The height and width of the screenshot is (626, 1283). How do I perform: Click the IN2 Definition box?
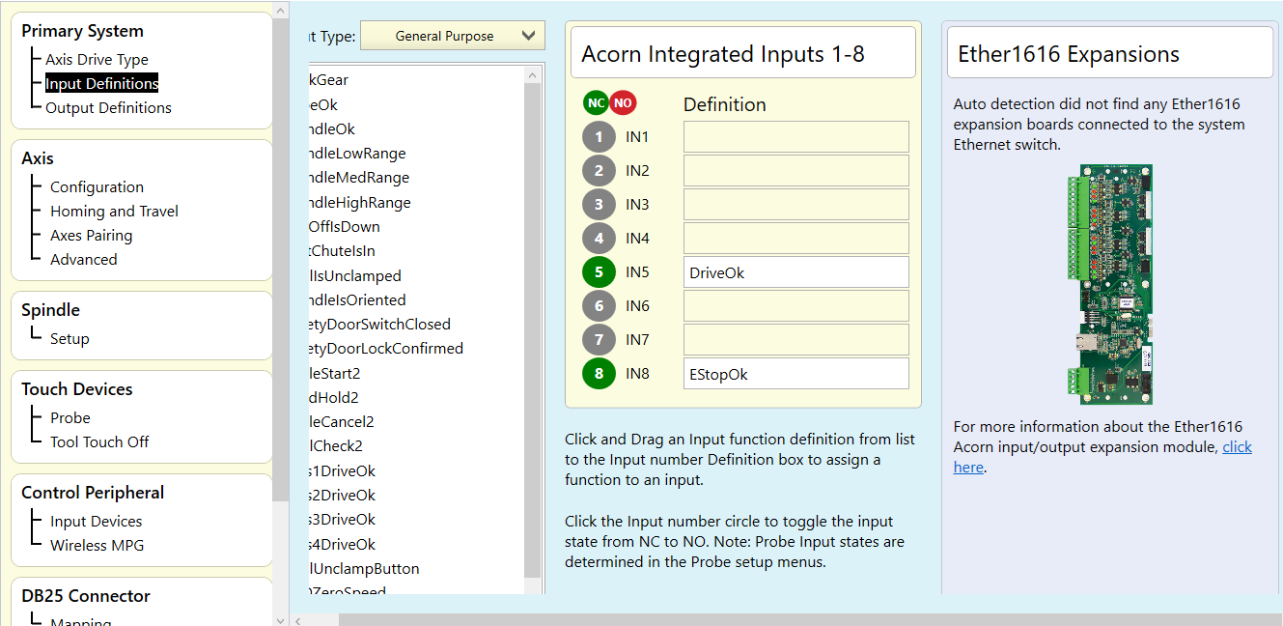pos(796,171)
